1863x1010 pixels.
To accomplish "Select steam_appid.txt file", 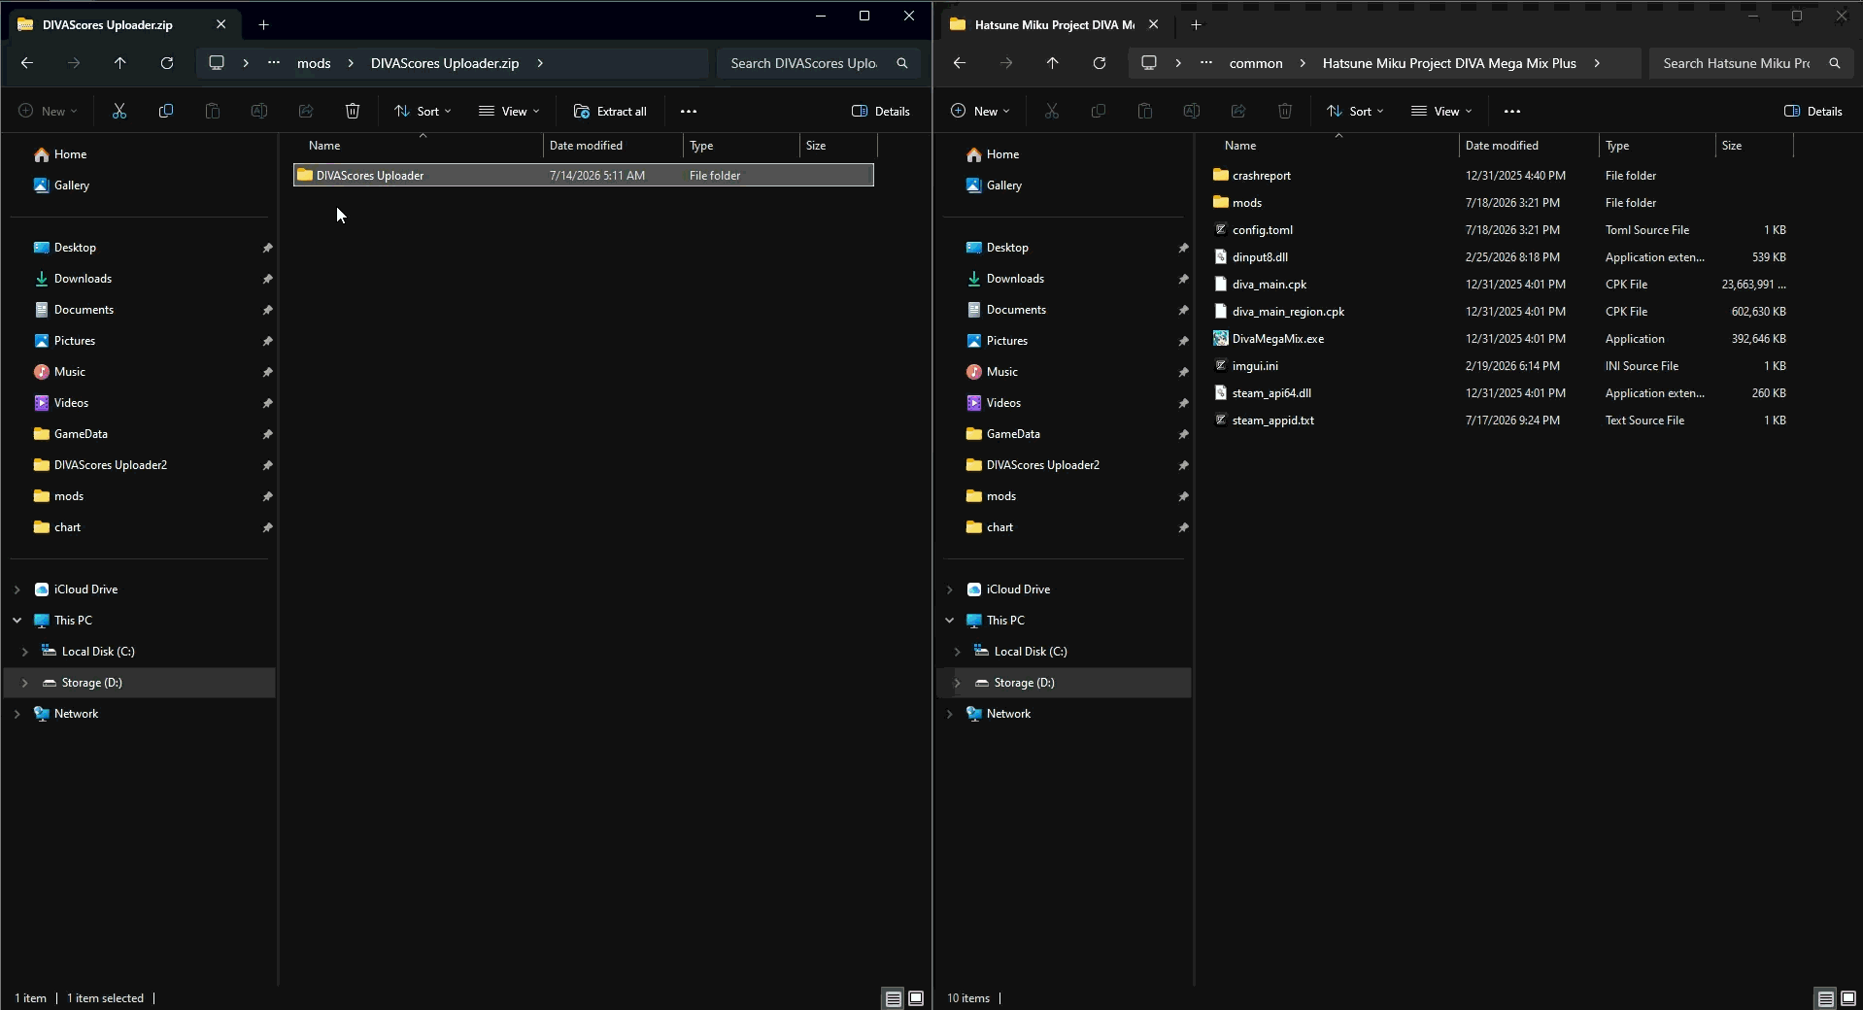I will [x=1500, y=421].
